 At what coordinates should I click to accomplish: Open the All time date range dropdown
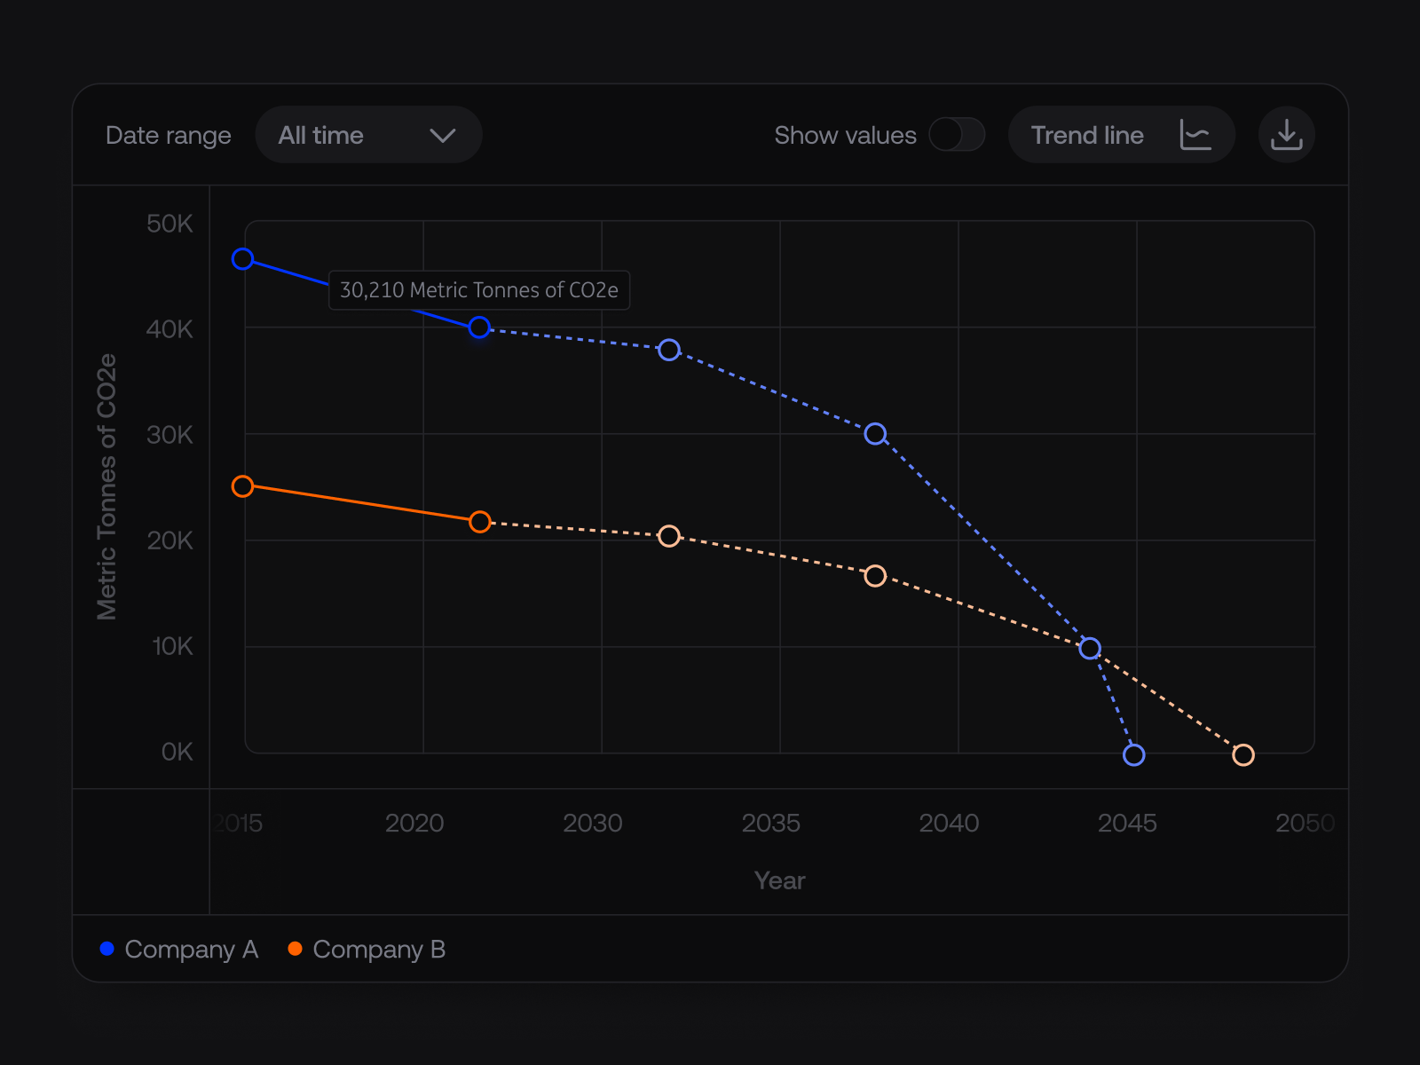tap(368, 135)
